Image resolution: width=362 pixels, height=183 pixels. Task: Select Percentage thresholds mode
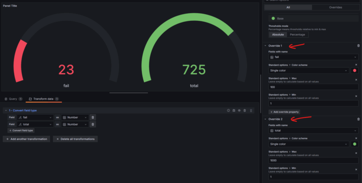[297, 34]
